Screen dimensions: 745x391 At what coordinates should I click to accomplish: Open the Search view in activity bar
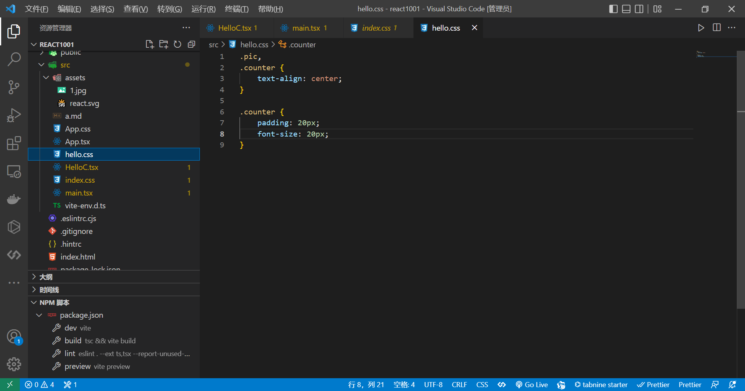(14, 59)
